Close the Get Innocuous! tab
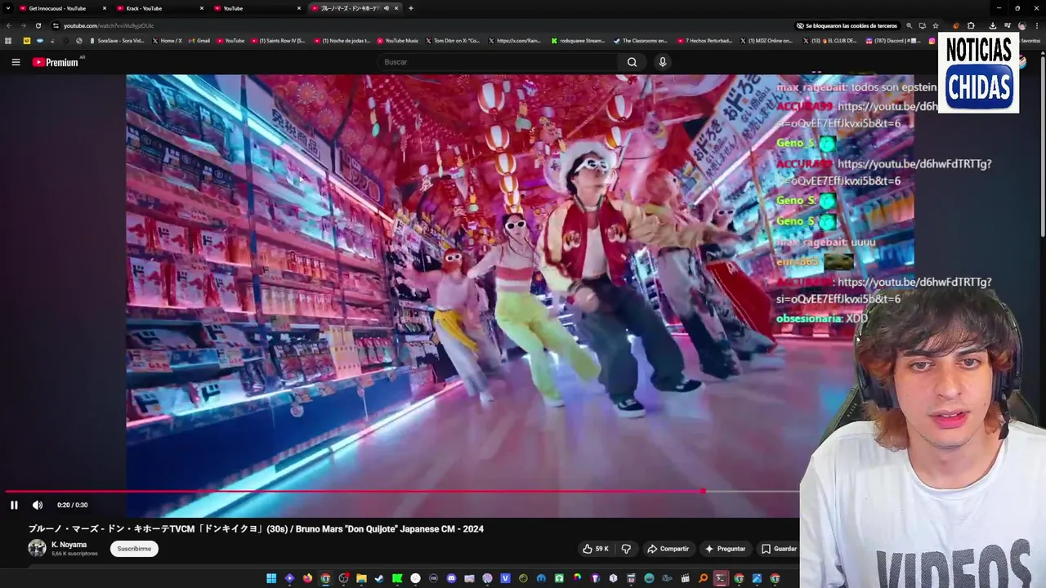This screenshot has width=1046, height=588. 105,8
